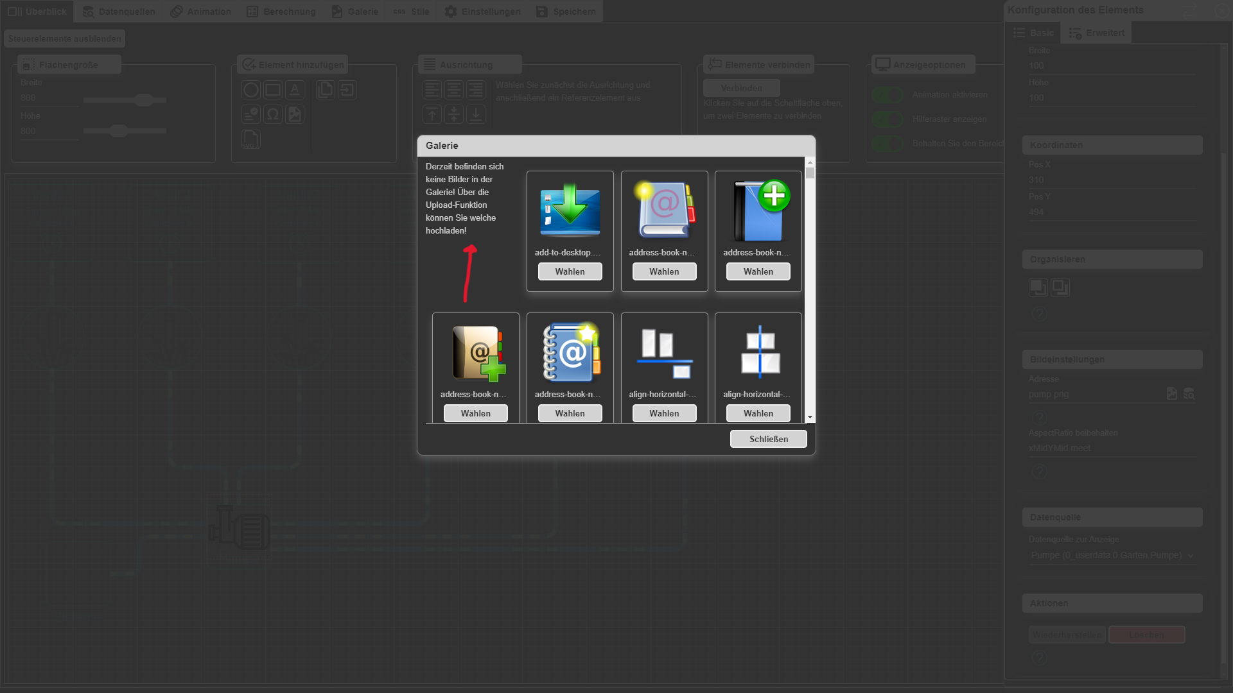Click the bring to front icon under Organisieren
This screenshot has width=1233, height=693.
pos(1038,287)
